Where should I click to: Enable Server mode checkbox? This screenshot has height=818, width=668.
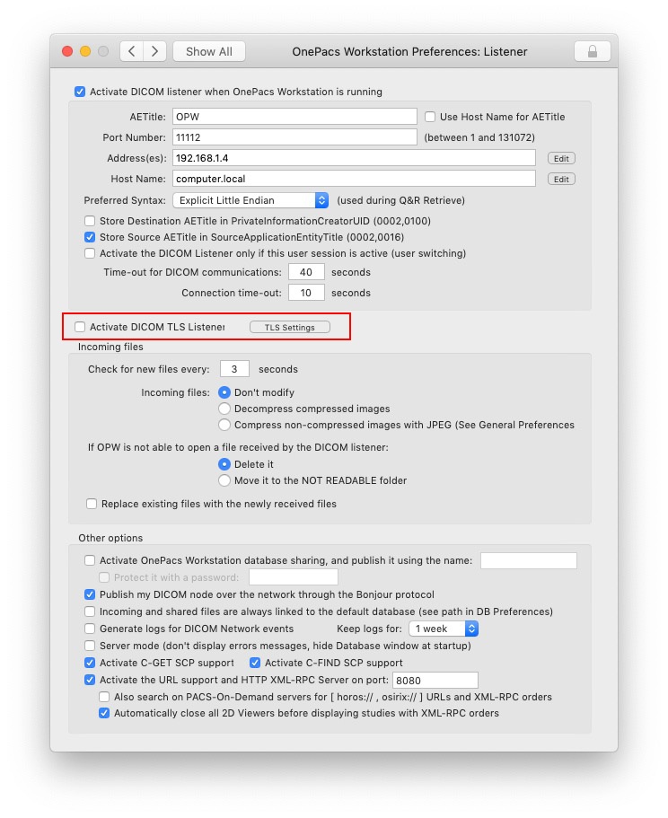(x=90, y=646)
